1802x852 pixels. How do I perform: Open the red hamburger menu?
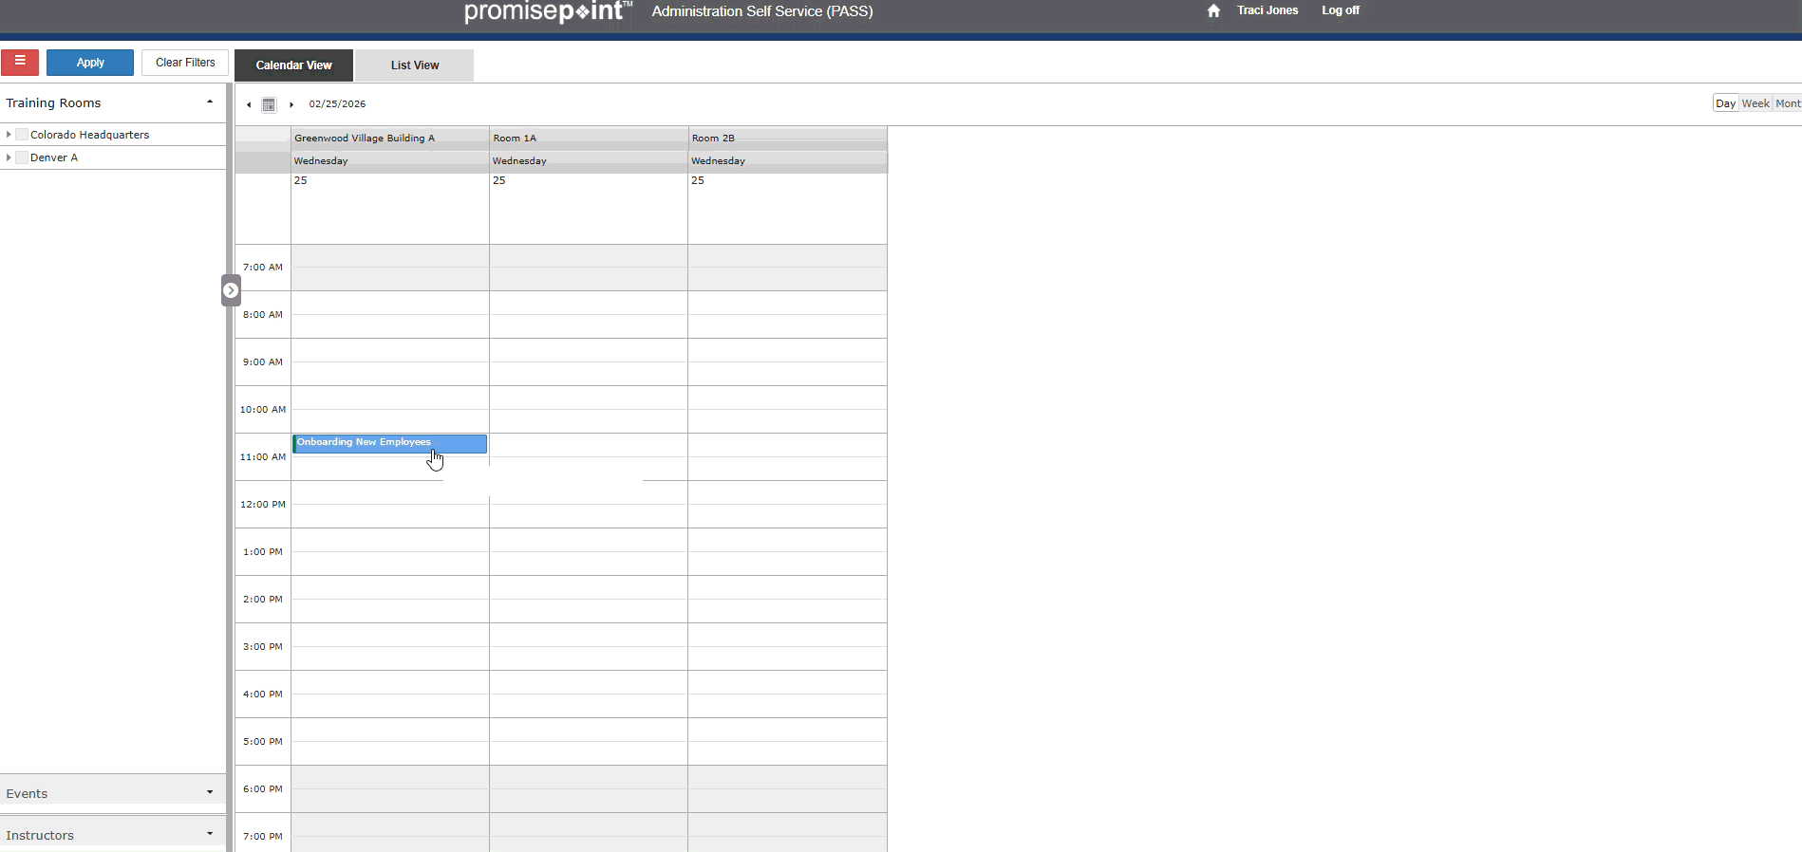click(x=20, y=62)
